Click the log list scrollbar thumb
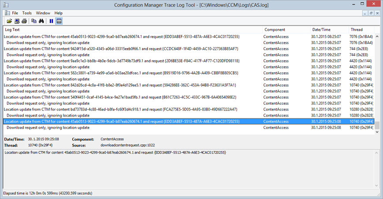Viewport: 383px width, 199px height. click(x=377, y=125)
